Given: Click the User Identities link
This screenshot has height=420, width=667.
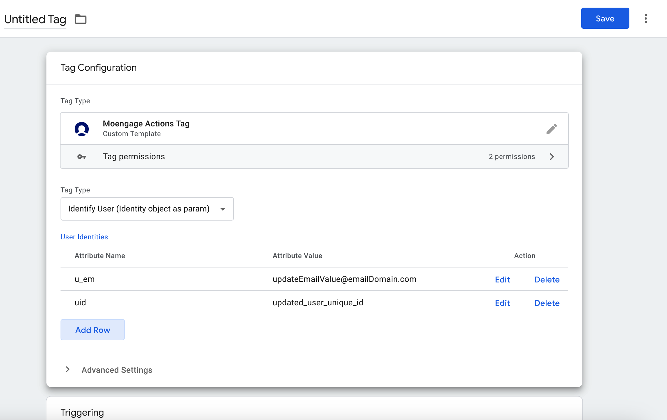Looking at the screenshot, I should tap(84, 237).
